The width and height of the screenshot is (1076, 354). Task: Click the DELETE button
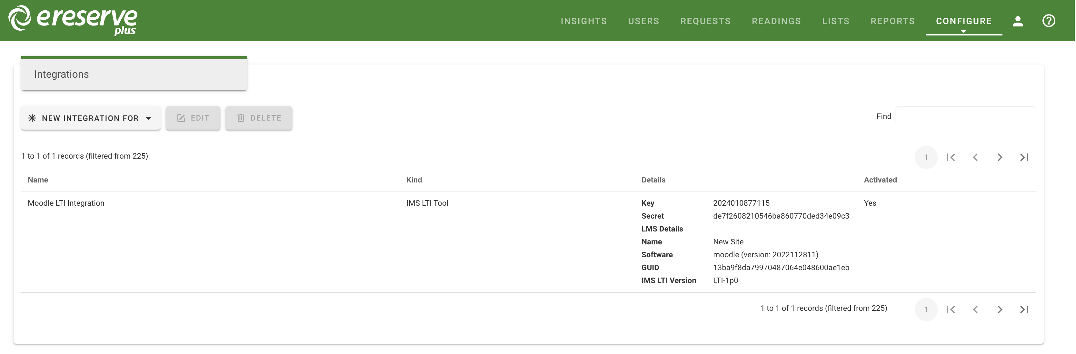point(259,117)
